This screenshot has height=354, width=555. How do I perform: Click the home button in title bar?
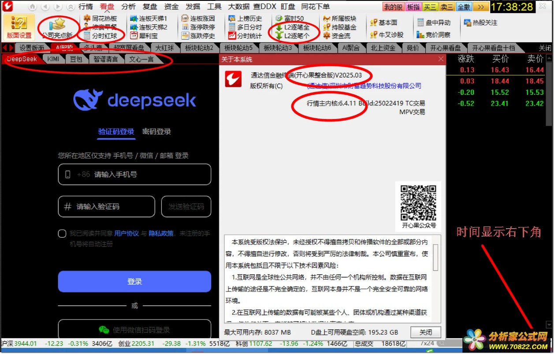[x=32, y=7]
